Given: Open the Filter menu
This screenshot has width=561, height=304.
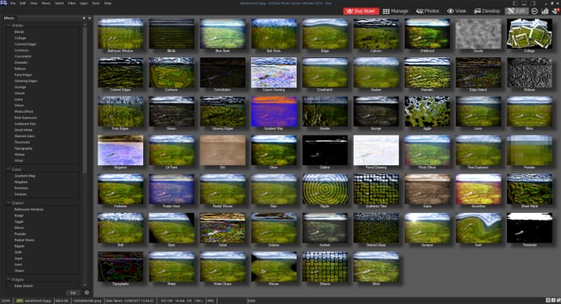Looking at the screenshot, I should click(x=72, y=3).
